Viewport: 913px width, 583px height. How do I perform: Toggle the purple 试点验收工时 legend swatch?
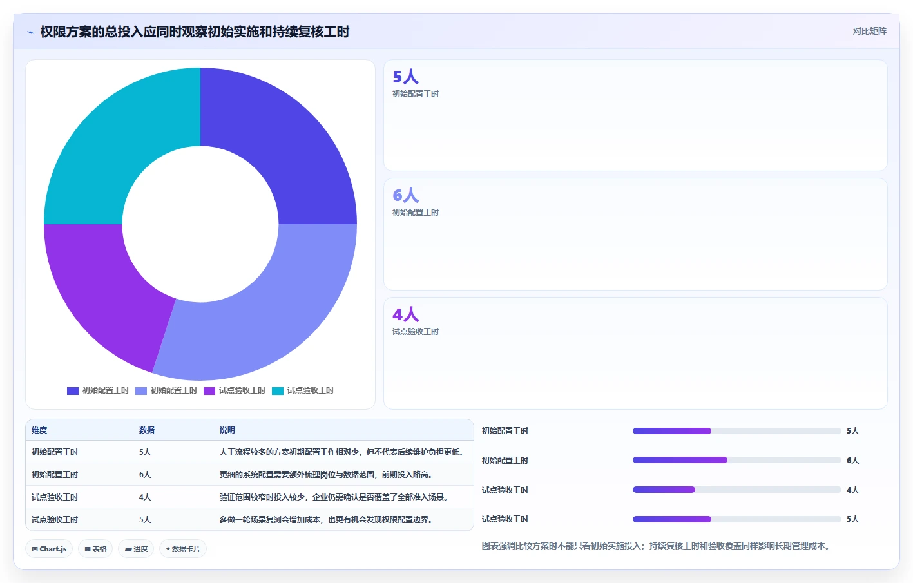pyautogui.click(x=209, y=390)
